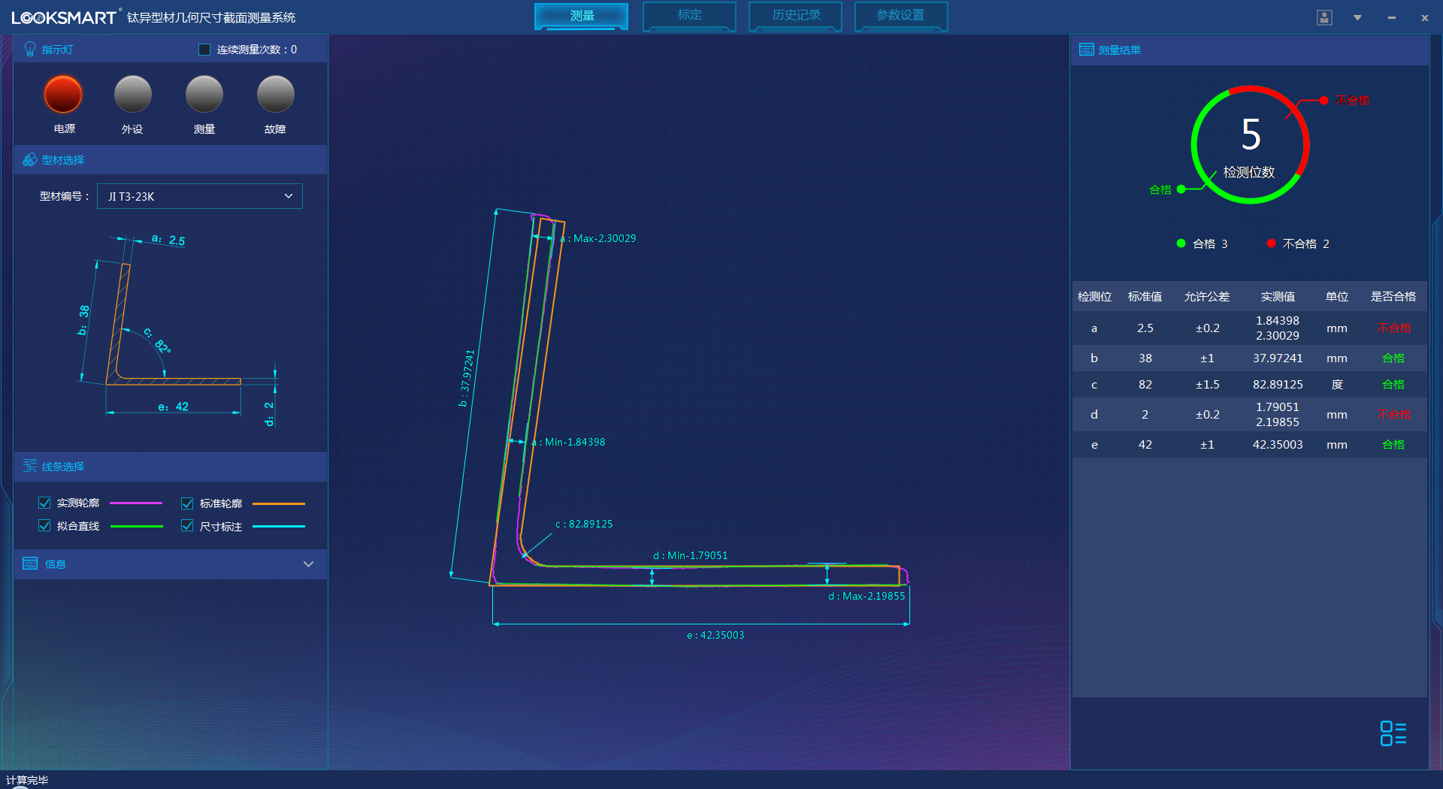
Task: Open the parameter settings (参数设置) tab
Action: click(900, 16)
